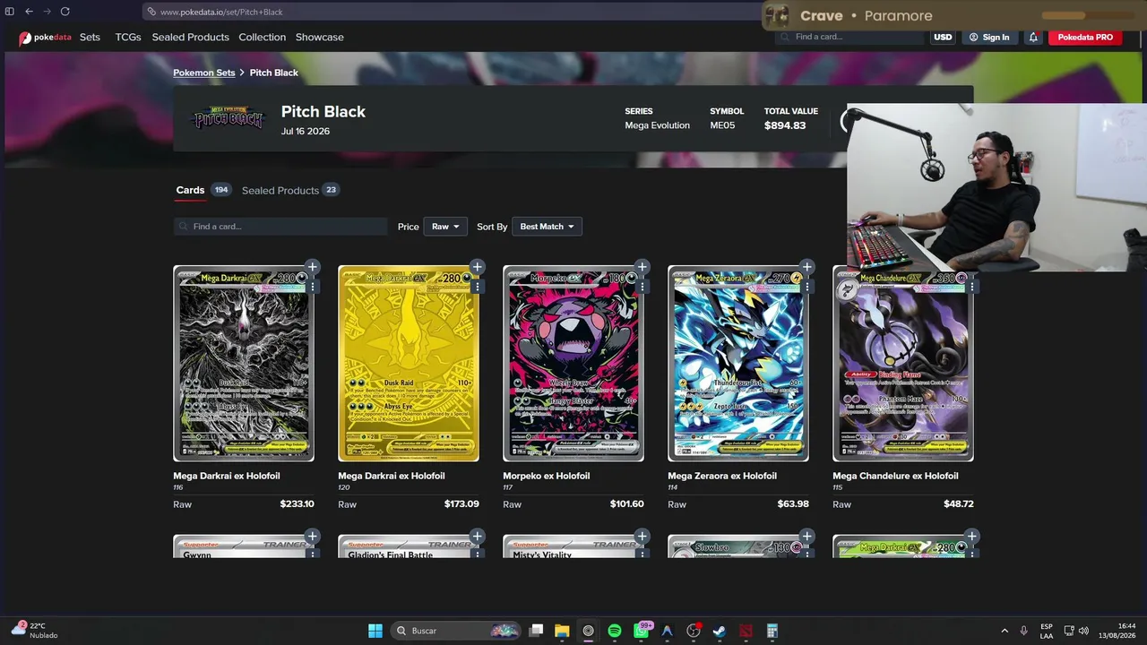Open Mega Zeraora ex Holofoil title link

[x=722, y=476]
